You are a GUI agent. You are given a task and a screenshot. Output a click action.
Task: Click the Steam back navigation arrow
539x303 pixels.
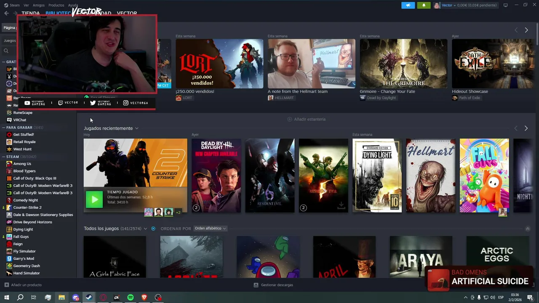[6, 13]
